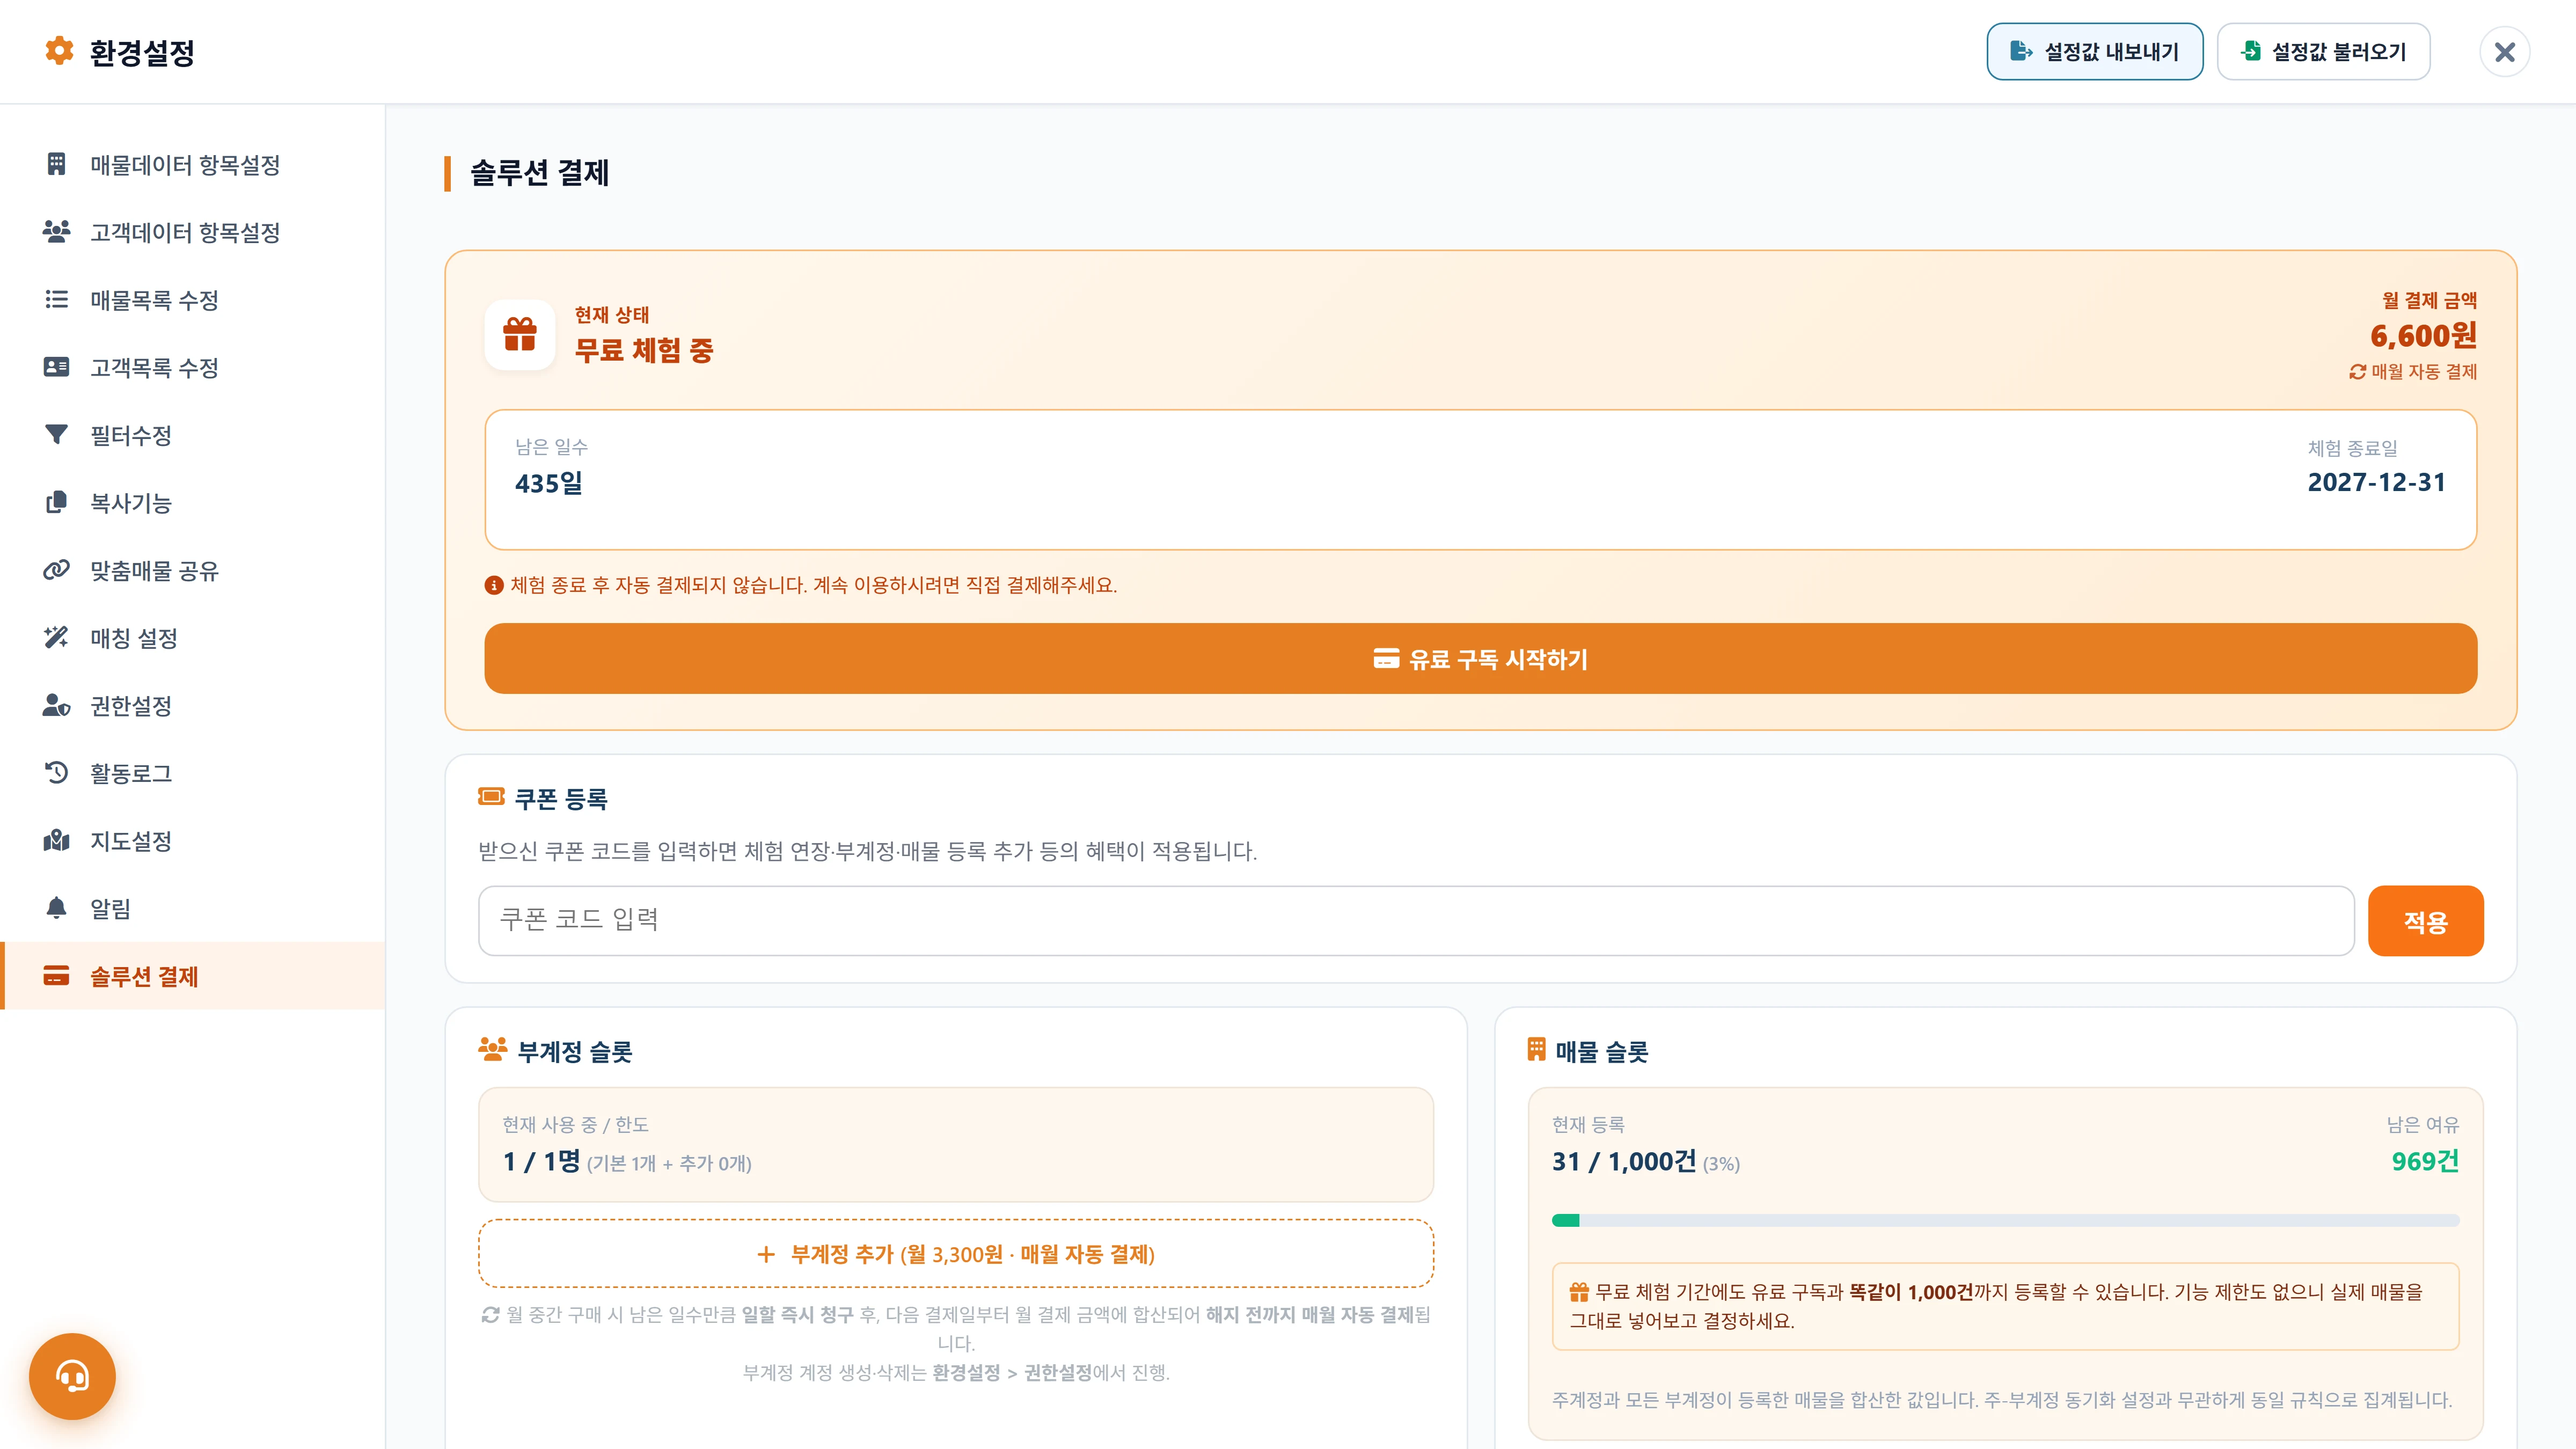Click the history icon beside 활동로그
The height and width of the screenshot is (1449, 2576).
[56, 772]
